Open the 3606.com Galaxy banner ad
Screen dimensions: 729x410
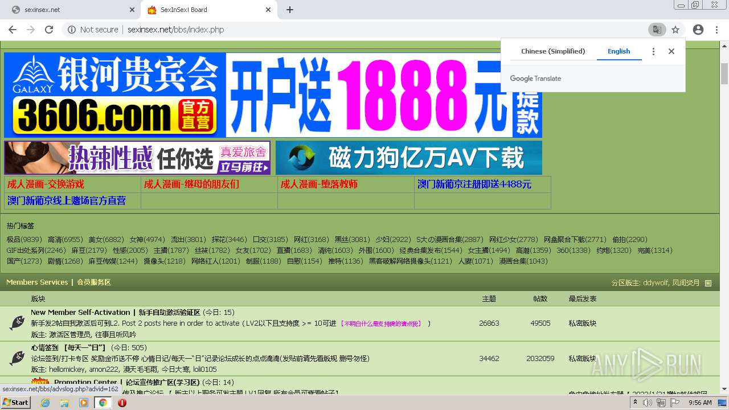coord(273,95)
